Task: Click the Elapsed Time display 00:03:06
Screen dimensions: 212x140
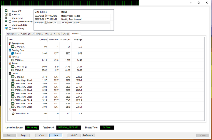Action: click(x=107, y=127)
